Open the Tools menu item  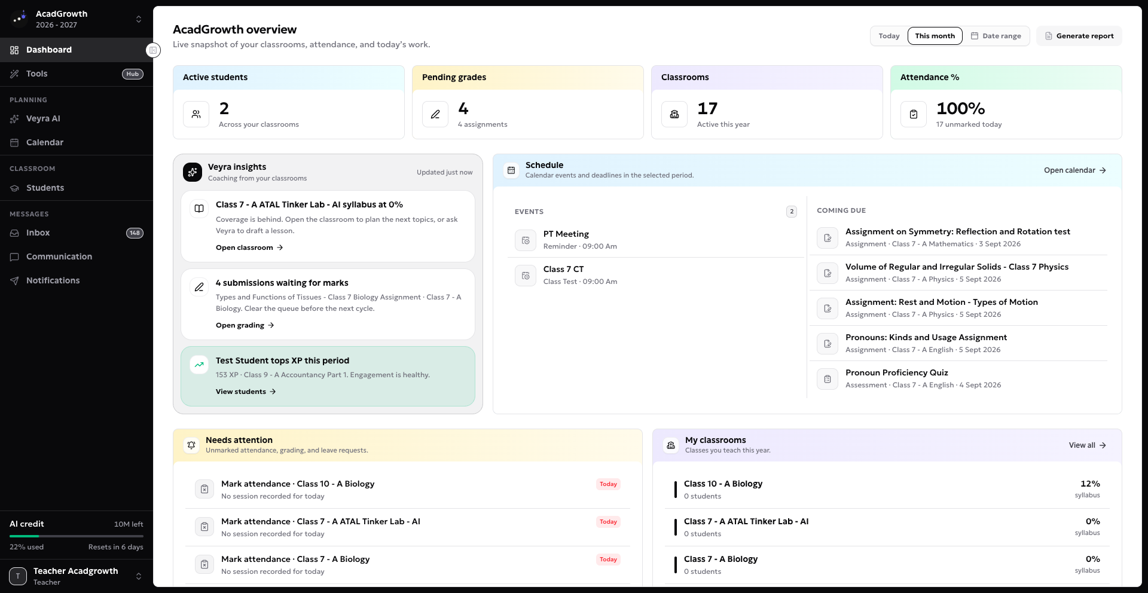click(x=77, y=74)
